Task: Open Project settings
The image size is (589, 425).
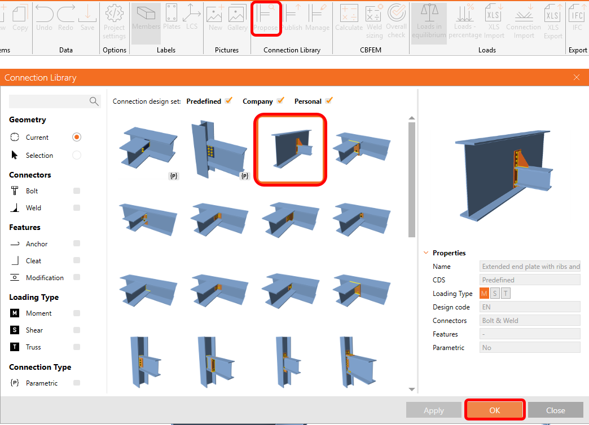Action: point(114,22)
